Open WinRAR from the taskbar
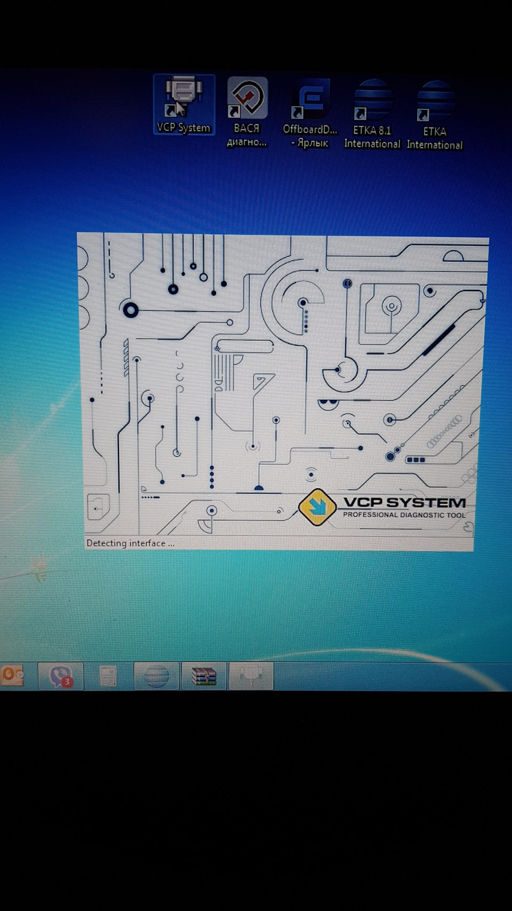The height and width of the screenshot is (911, 512). point(204,676)
